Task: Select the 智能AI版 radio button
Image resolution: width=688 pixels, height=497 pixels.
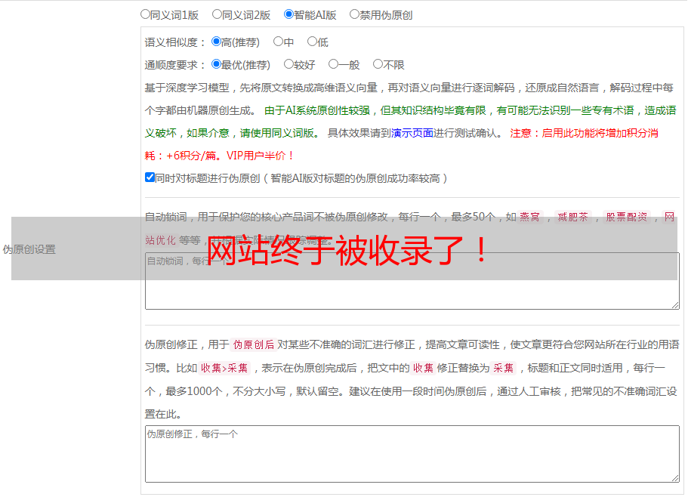Action: 288,14
